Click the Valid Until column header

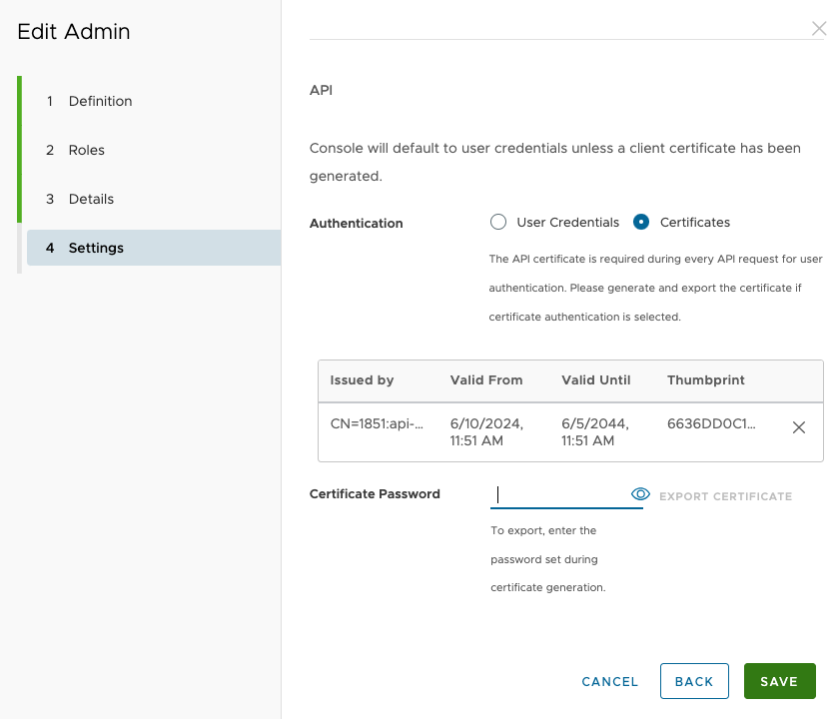tap(595, 380)
